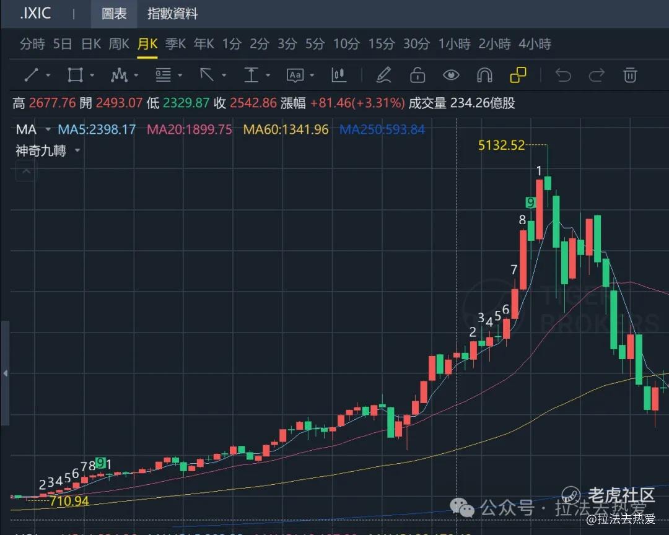The height and width of the screenshot is (535, 669).
Task: Expand the arrow annotation options
Action: 224,76
